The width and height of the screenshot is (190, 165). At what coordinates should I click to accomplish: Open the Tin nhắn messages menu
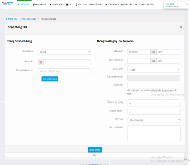pos(141,5)
